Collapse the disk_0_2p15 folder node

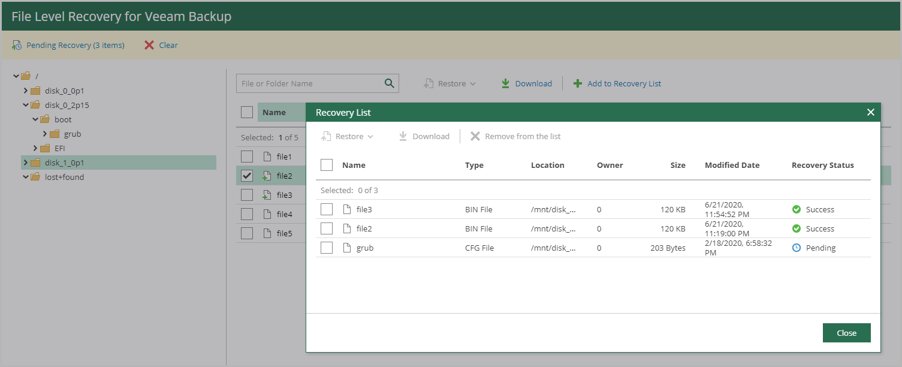tap(26, 105)
